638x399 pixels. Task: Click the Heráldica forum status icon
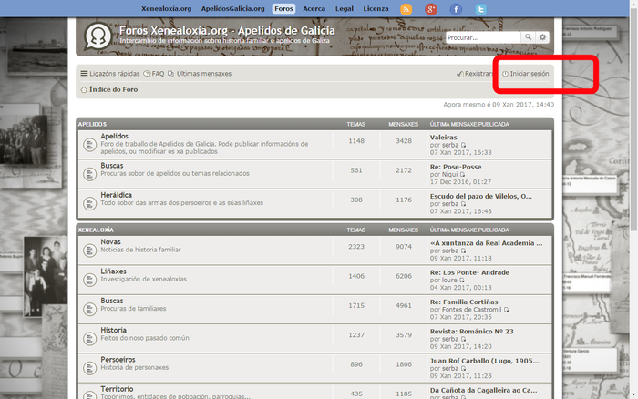click(x=89, y=199)
